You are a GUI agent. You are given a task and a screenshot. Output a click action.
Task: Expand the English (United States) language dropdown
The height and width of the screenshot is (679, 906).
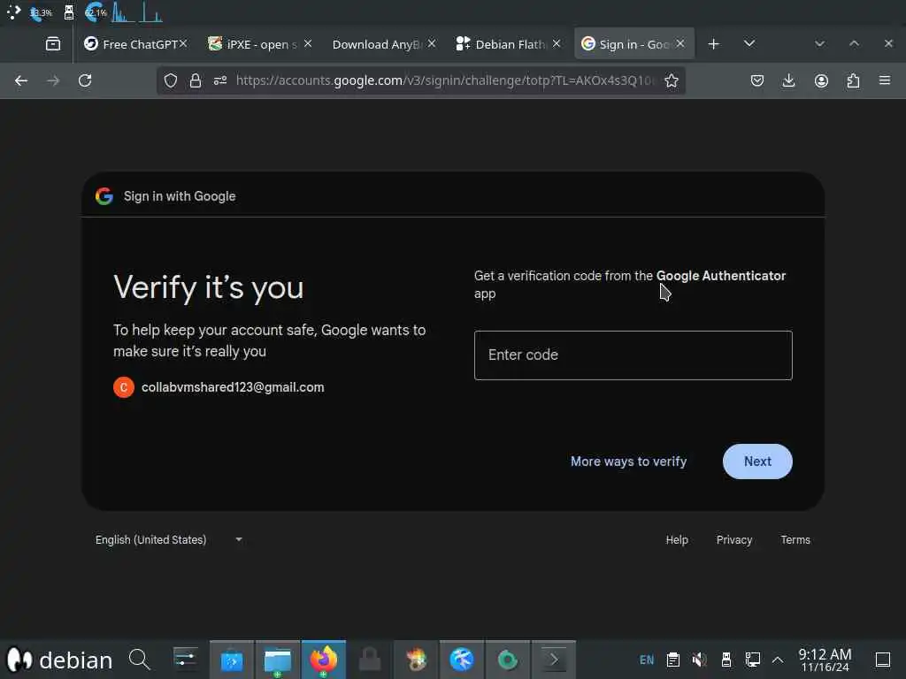click(x=169, y=540)
